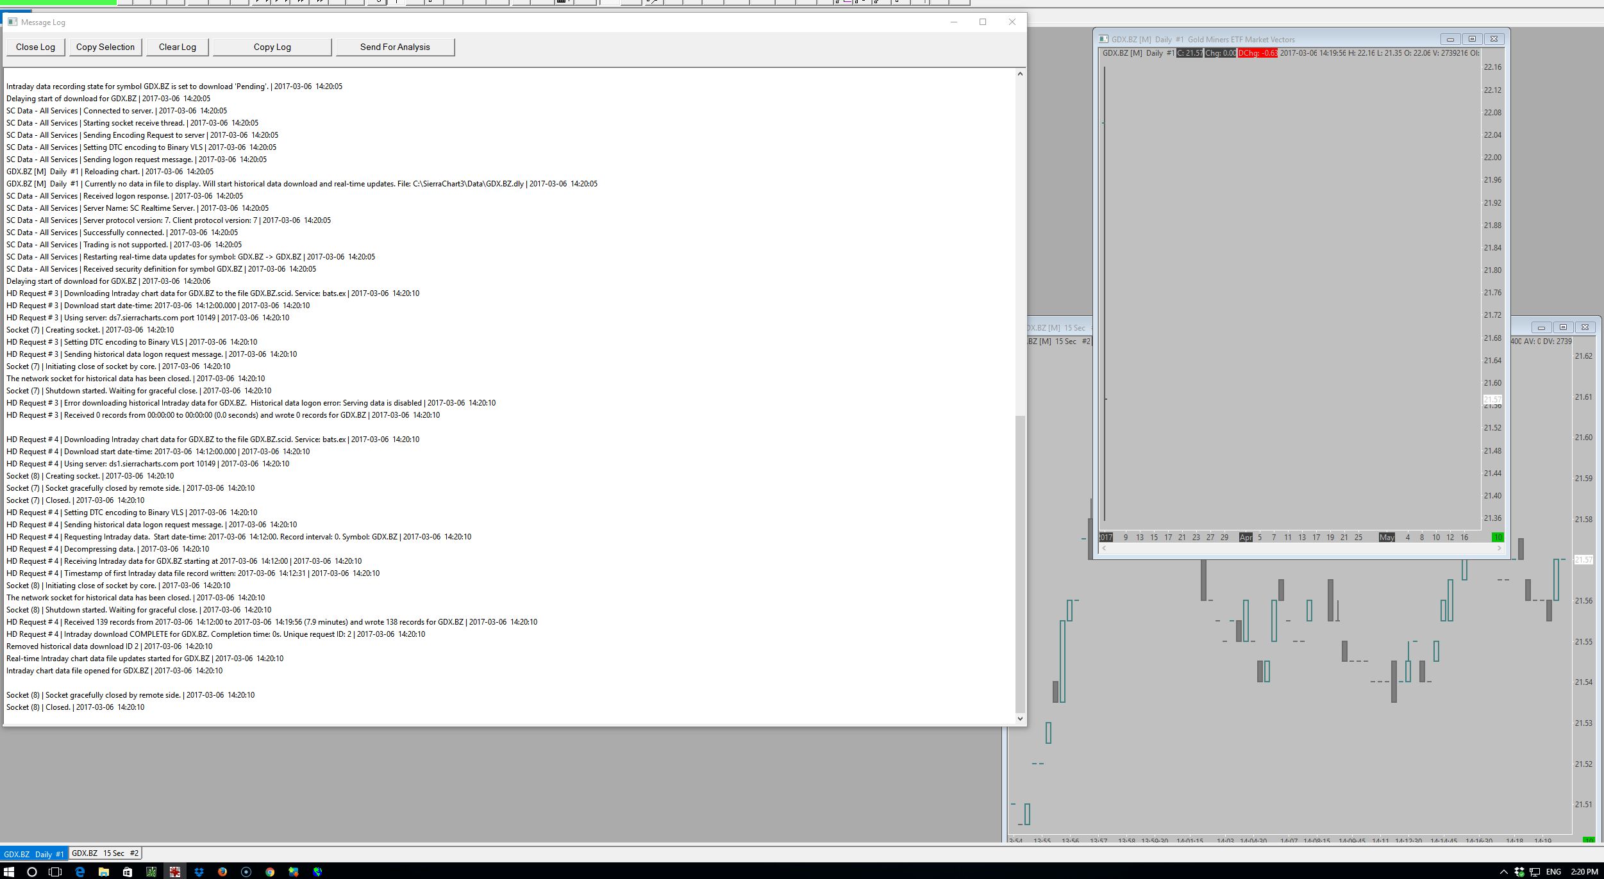1604x879 pixels.
Task: Open File Explorer taskbar icon
Action: click(x=104, y=871)
